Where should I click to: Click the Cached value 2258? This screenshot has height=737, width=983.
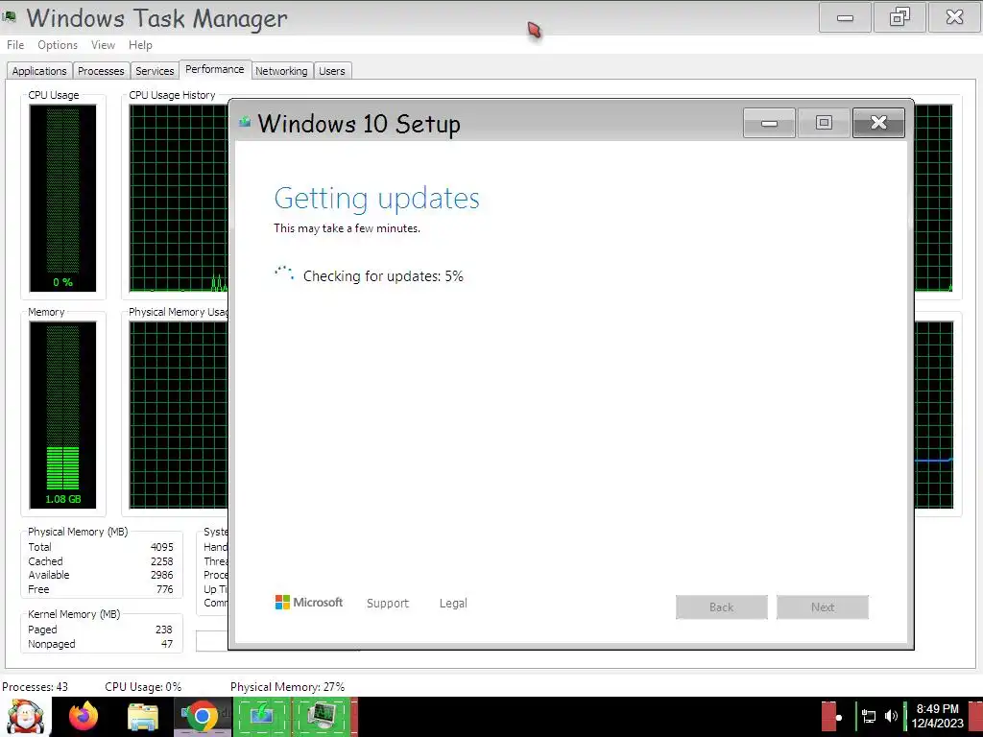(161, 561)
